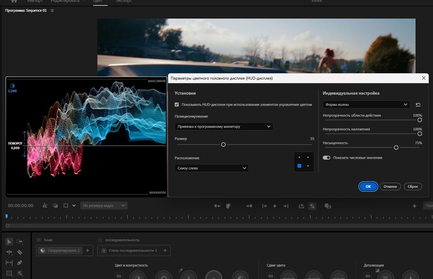Click the eyedropper above the color wheels

[181, 270]
